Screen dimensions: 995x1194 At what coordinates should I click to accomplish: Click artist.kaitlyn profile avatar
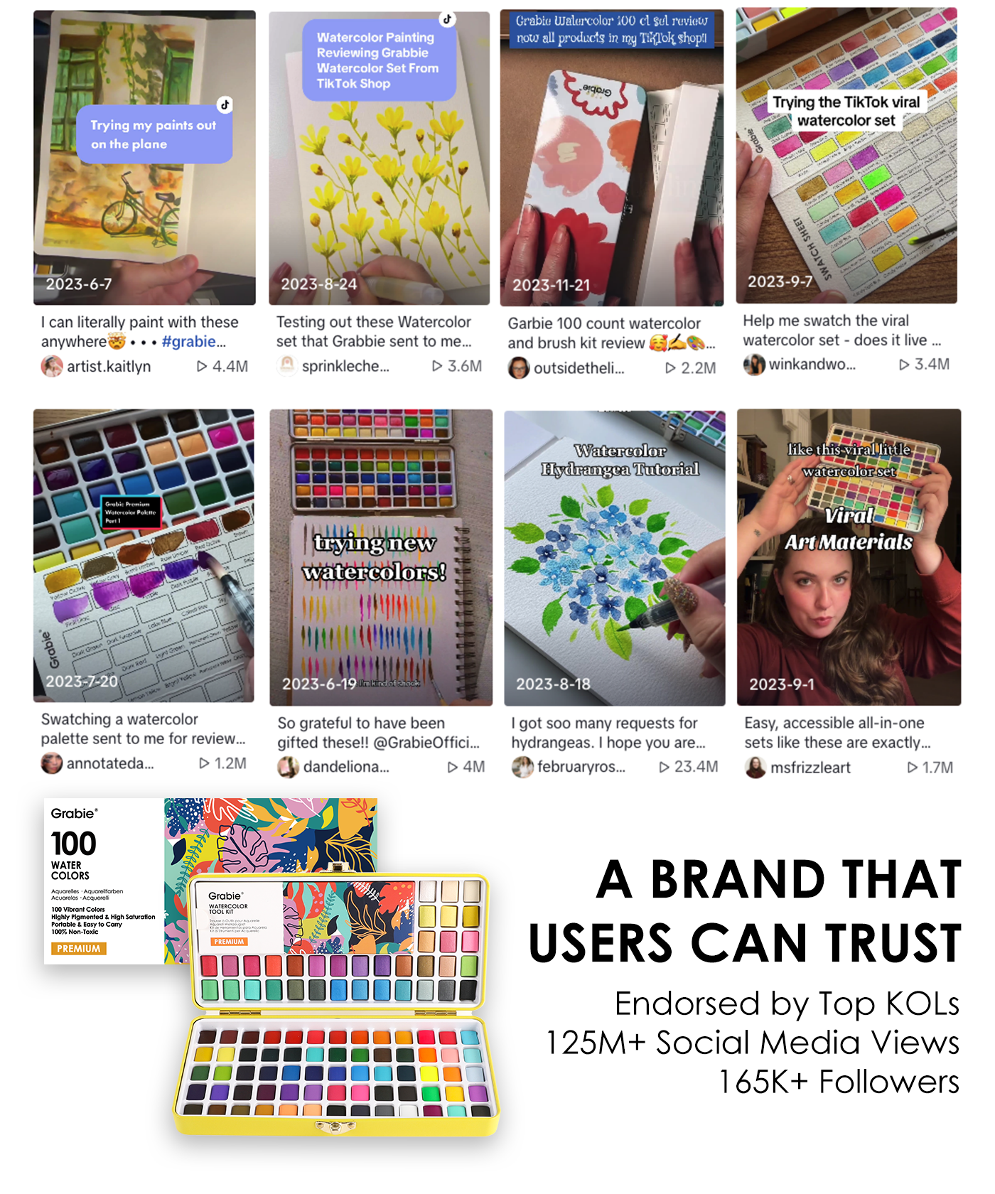coord(52,367)
